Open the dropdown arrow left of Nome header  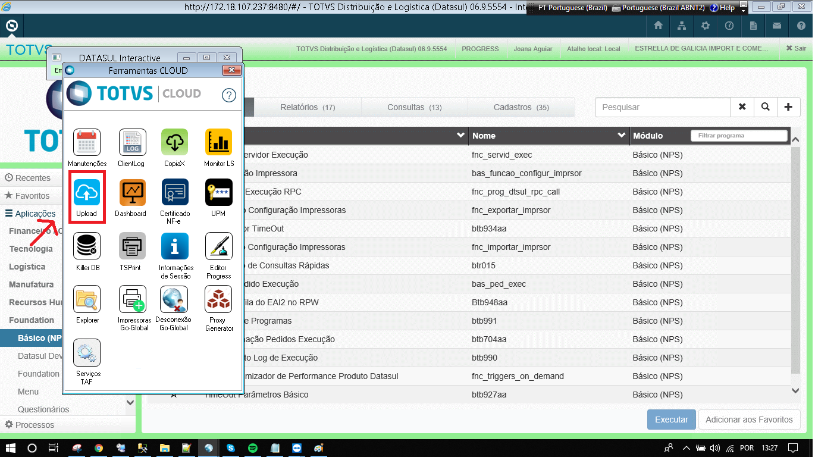pyautogui.click(x=460, y=135)
